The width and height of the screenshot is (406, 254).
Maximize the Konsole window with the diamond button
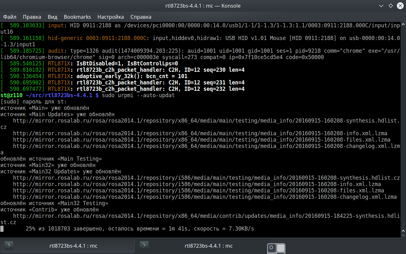point(391,6)
